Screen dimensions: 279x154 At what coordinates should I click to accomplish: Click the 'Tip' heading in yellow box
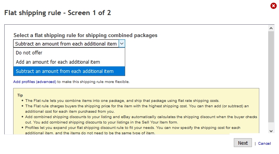20,95
